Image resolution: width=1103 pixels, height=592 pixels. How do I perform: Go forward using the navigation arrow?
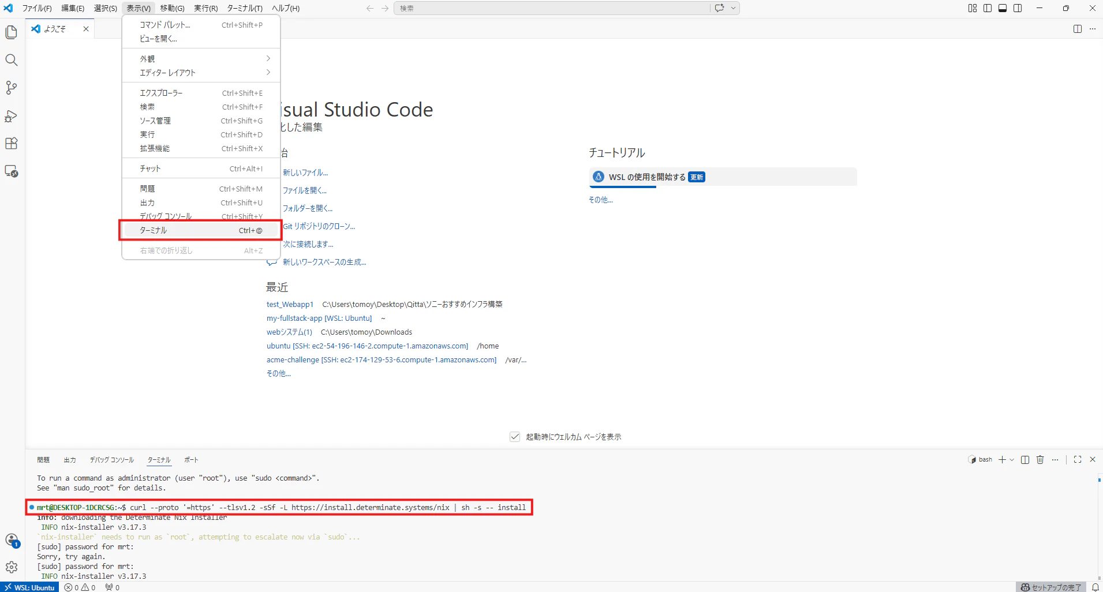tap(385, 8)
